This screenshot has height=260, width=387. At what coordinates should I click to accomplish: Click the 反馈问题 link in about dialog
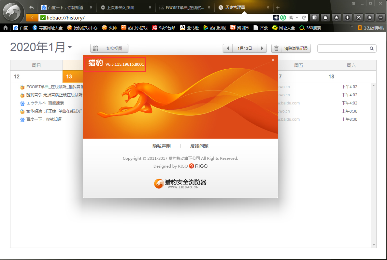(199, 146)
